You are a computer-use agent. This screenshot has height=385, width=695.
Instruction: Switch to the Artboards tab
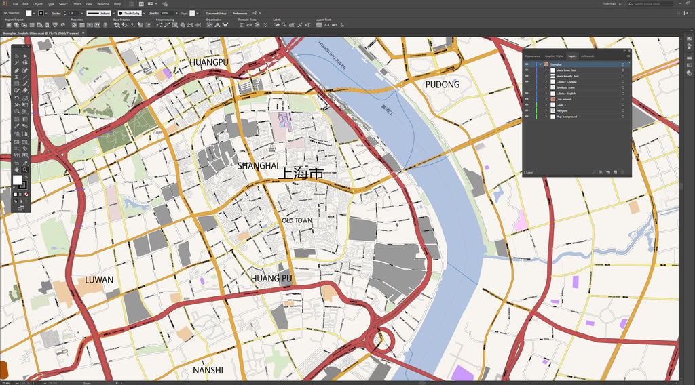click(x=587, y=56)
